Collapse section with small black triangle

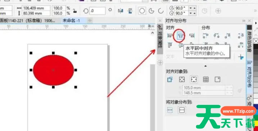(x=205, y=66)
